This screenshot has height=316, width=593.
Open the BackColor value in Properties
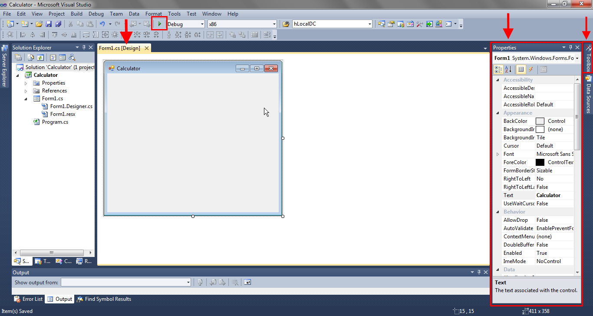point(554,121)
